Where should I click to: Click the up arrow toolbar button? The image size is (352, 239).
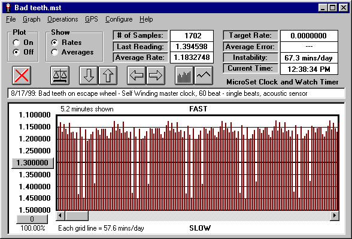108,75
